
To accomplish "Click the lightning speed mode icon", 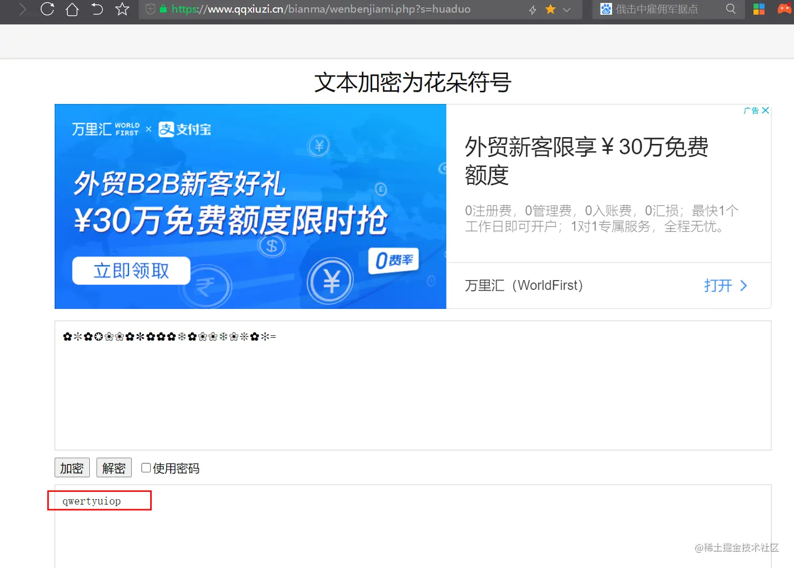I will coord(532,9).
